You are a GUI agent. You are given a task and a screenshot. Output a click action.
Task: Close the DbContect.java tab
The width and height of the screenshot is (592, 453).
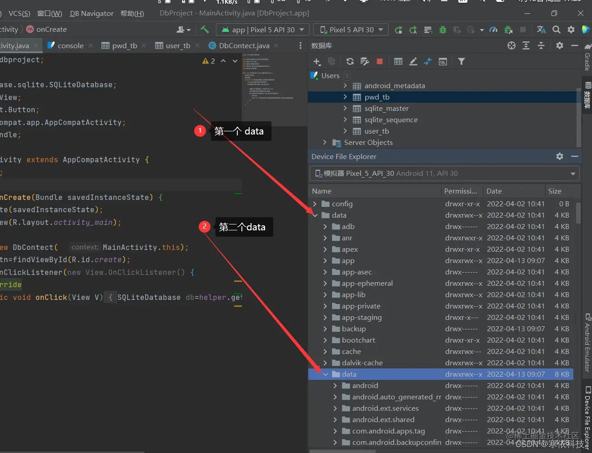point(276,45)
